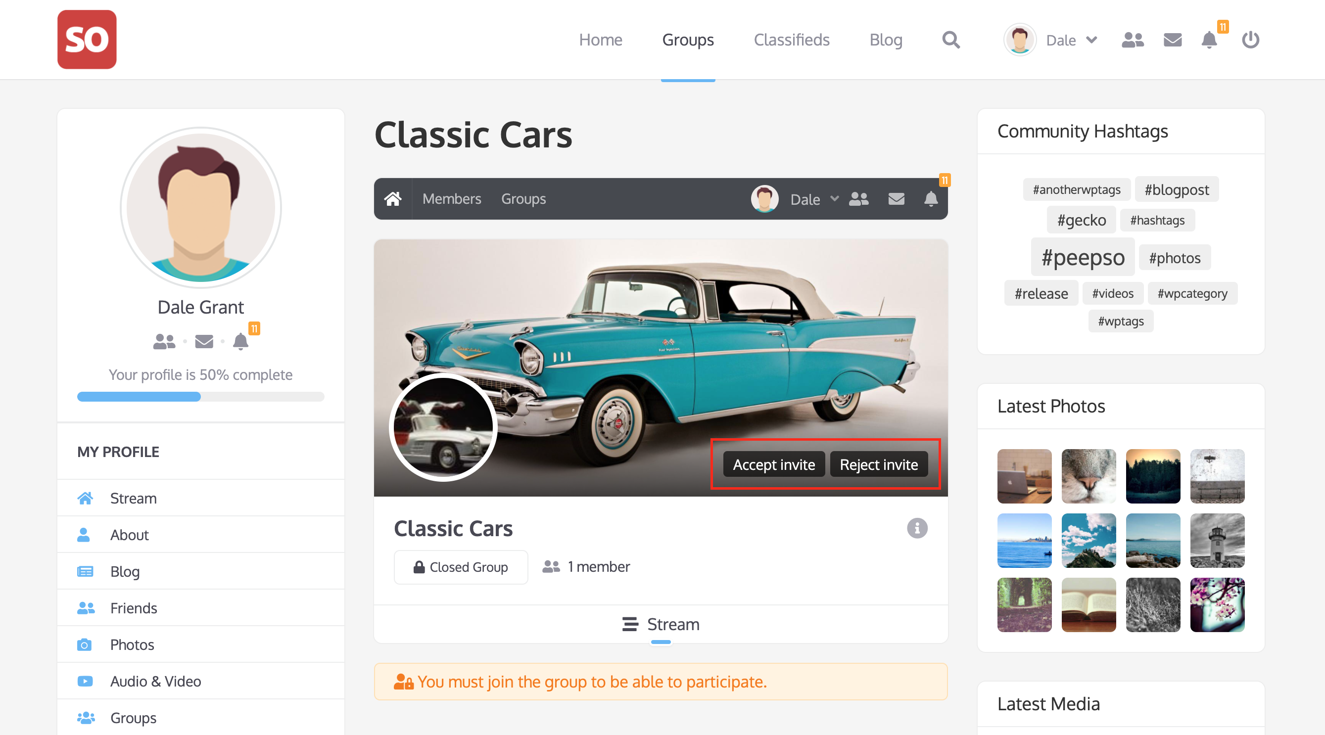Open the cat nose photo thumbnail

point(1088,476)
